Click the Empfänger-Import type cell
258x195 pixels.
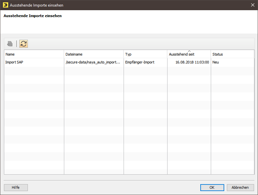146,62
